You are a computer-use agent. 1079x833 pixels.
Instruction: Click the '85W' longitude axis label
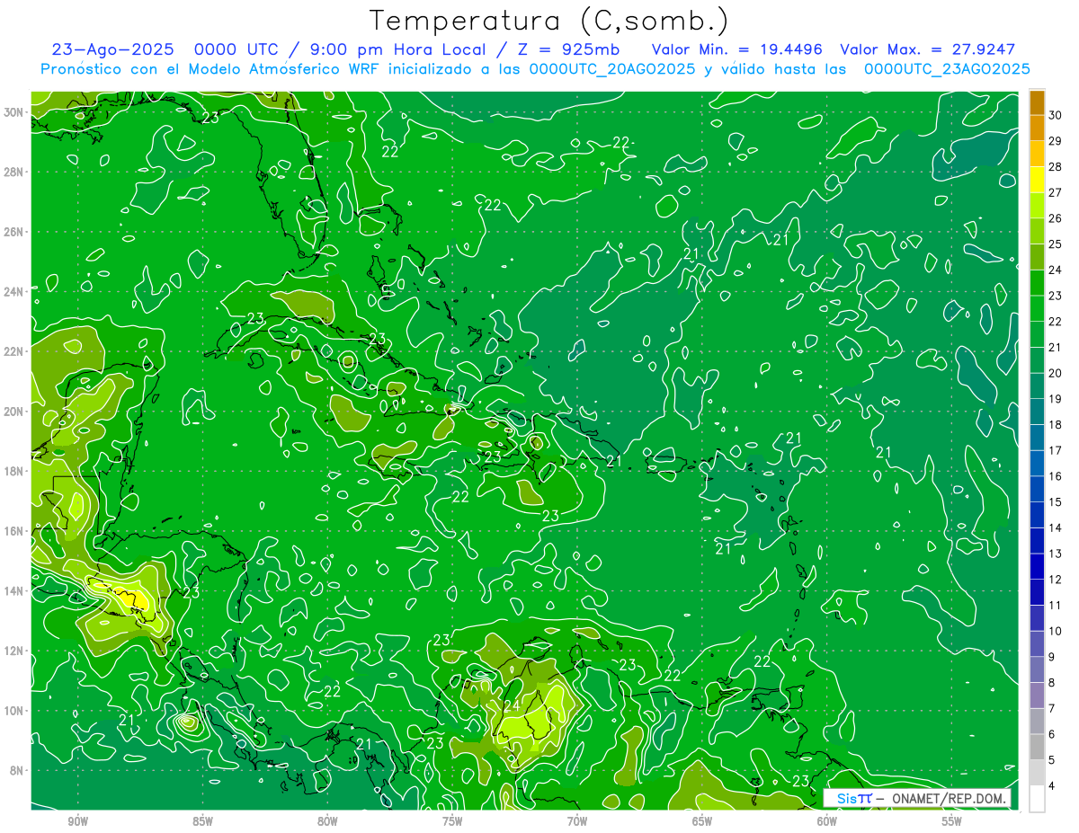[x=202, y=821]
